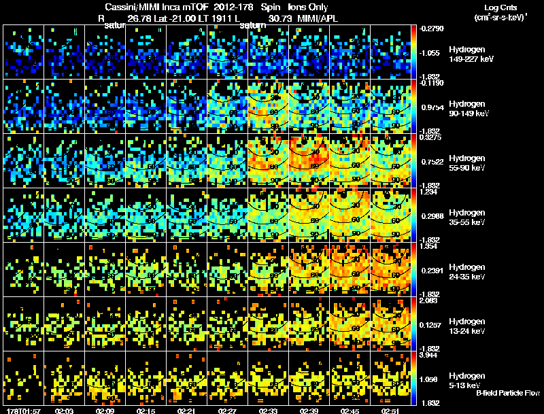Click the Hydrogen 5-13 keV row label
Screen dimensions: 544x414
pyautogui.click(x=467, y=381)
